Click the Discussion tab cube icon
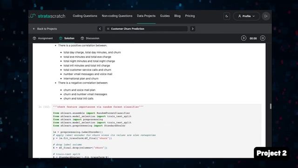Image resolution: width=298 pixels, height=168 pixels. (82, 38)
